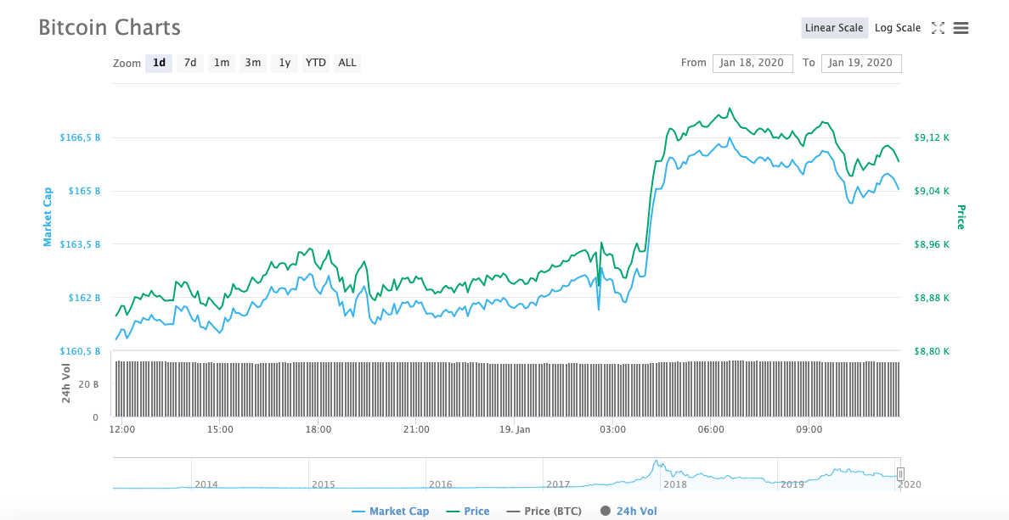The width and height of the screenshot is (1009, 520).
Task: Click the 20 B volume axis label
Action: pos(89,383)
